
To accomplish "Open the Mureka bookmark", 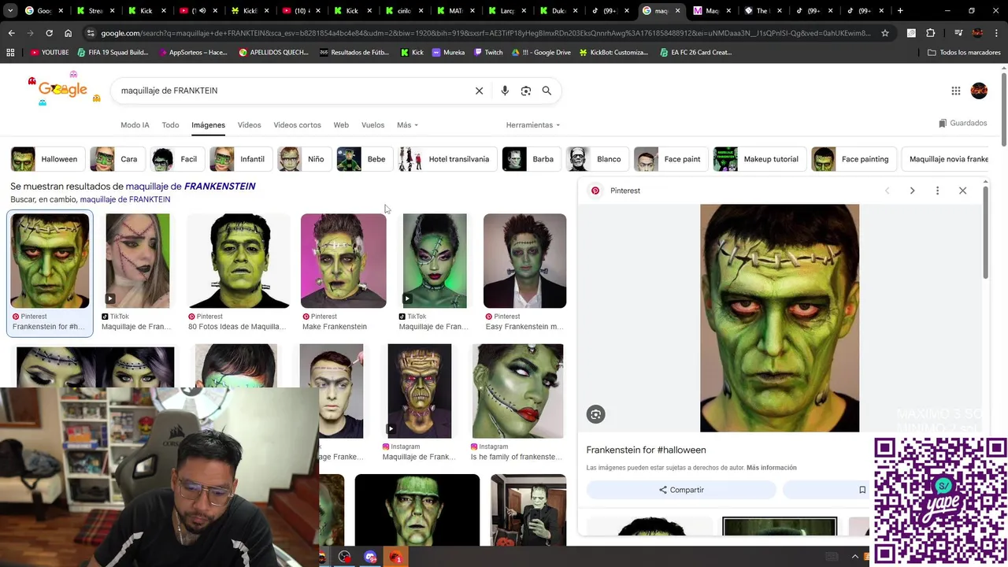I will click(448, 52).
